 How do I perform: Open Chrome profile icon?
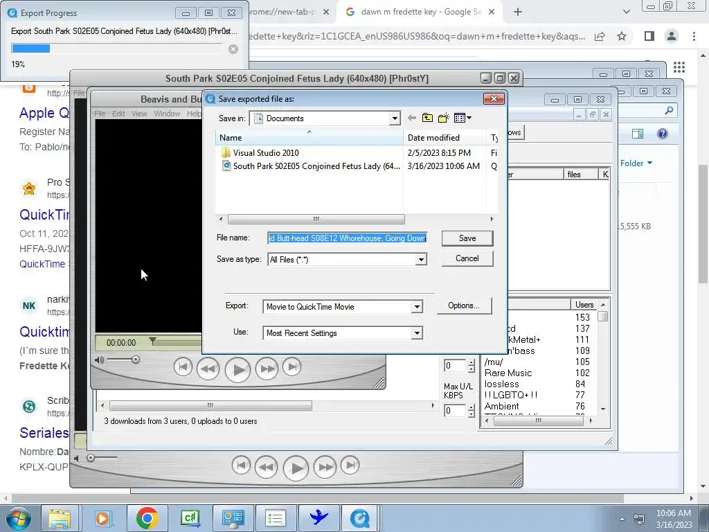pyautogui.click(x=672, y=36)
